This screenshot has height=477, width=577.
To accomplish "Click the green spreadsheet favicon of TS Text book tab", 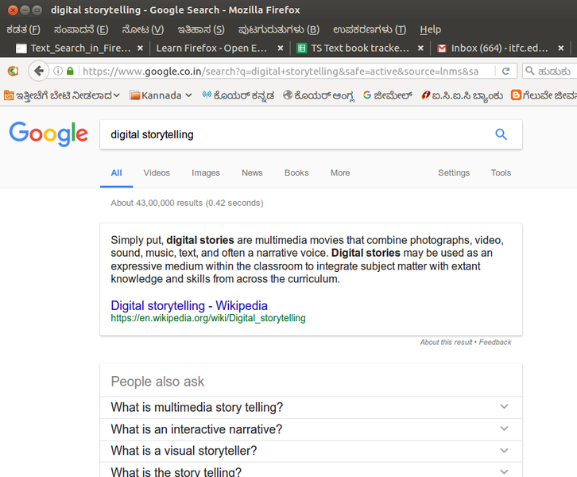I will [302, 48].
